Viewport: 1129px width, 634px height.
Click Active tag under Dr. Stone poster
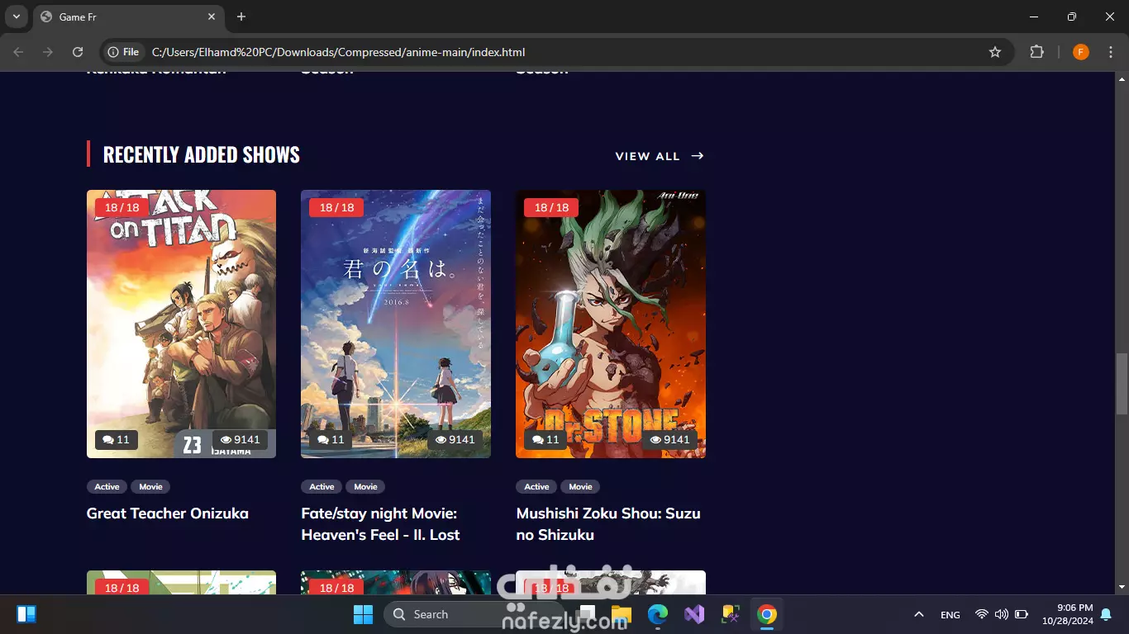tap(536, 487)
